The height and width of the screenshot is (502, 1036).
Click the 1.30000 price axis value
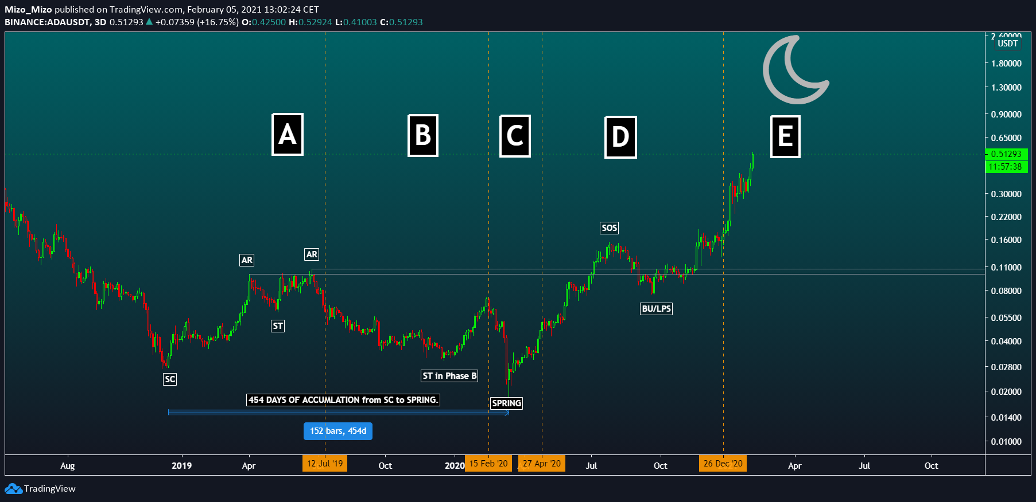pyautogui.click(x=1006, y=87)
